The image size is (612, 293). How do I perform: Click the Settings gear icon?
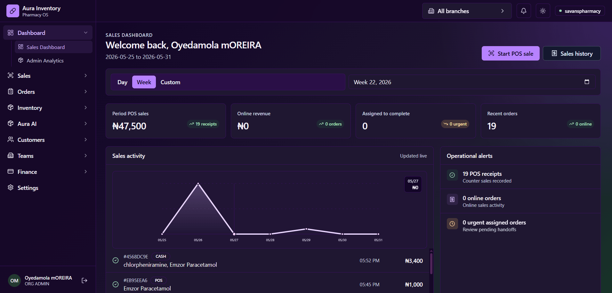(x=11, y=188)
